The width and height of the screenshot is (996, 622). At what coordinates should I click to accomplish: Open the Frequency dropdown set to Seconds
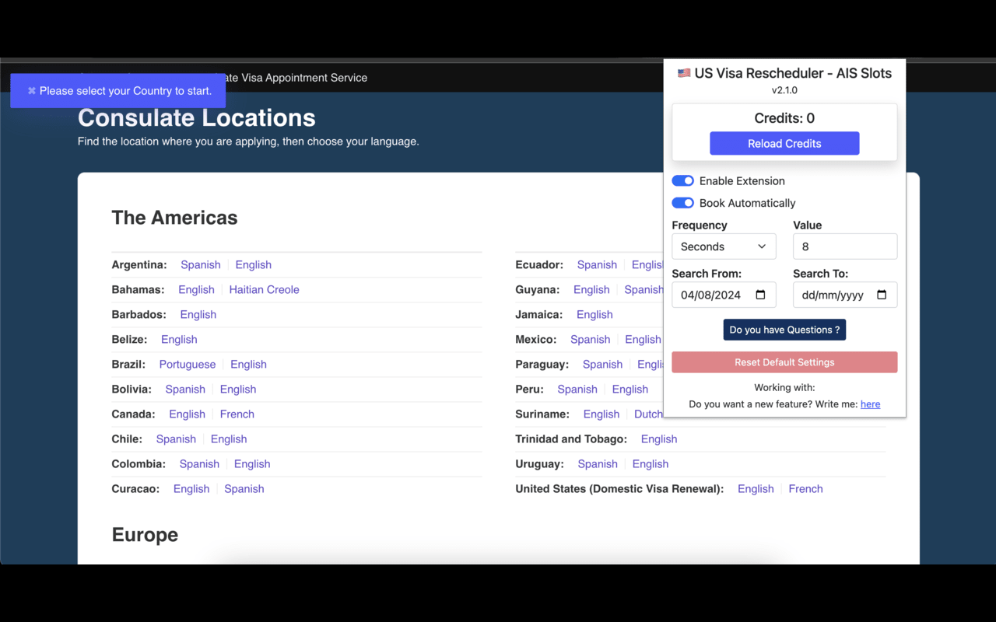point(724,246)
